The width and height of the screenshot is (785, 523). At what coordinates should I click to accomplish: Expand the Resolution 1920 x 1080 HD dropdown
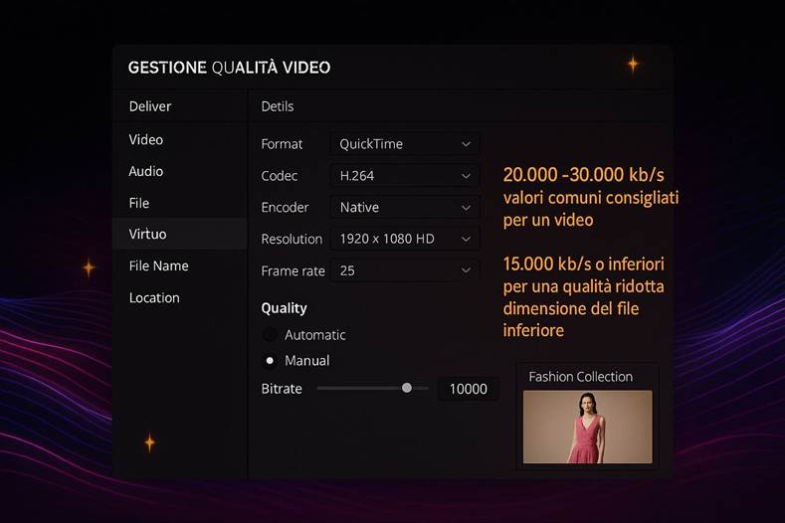coord(404,240)
